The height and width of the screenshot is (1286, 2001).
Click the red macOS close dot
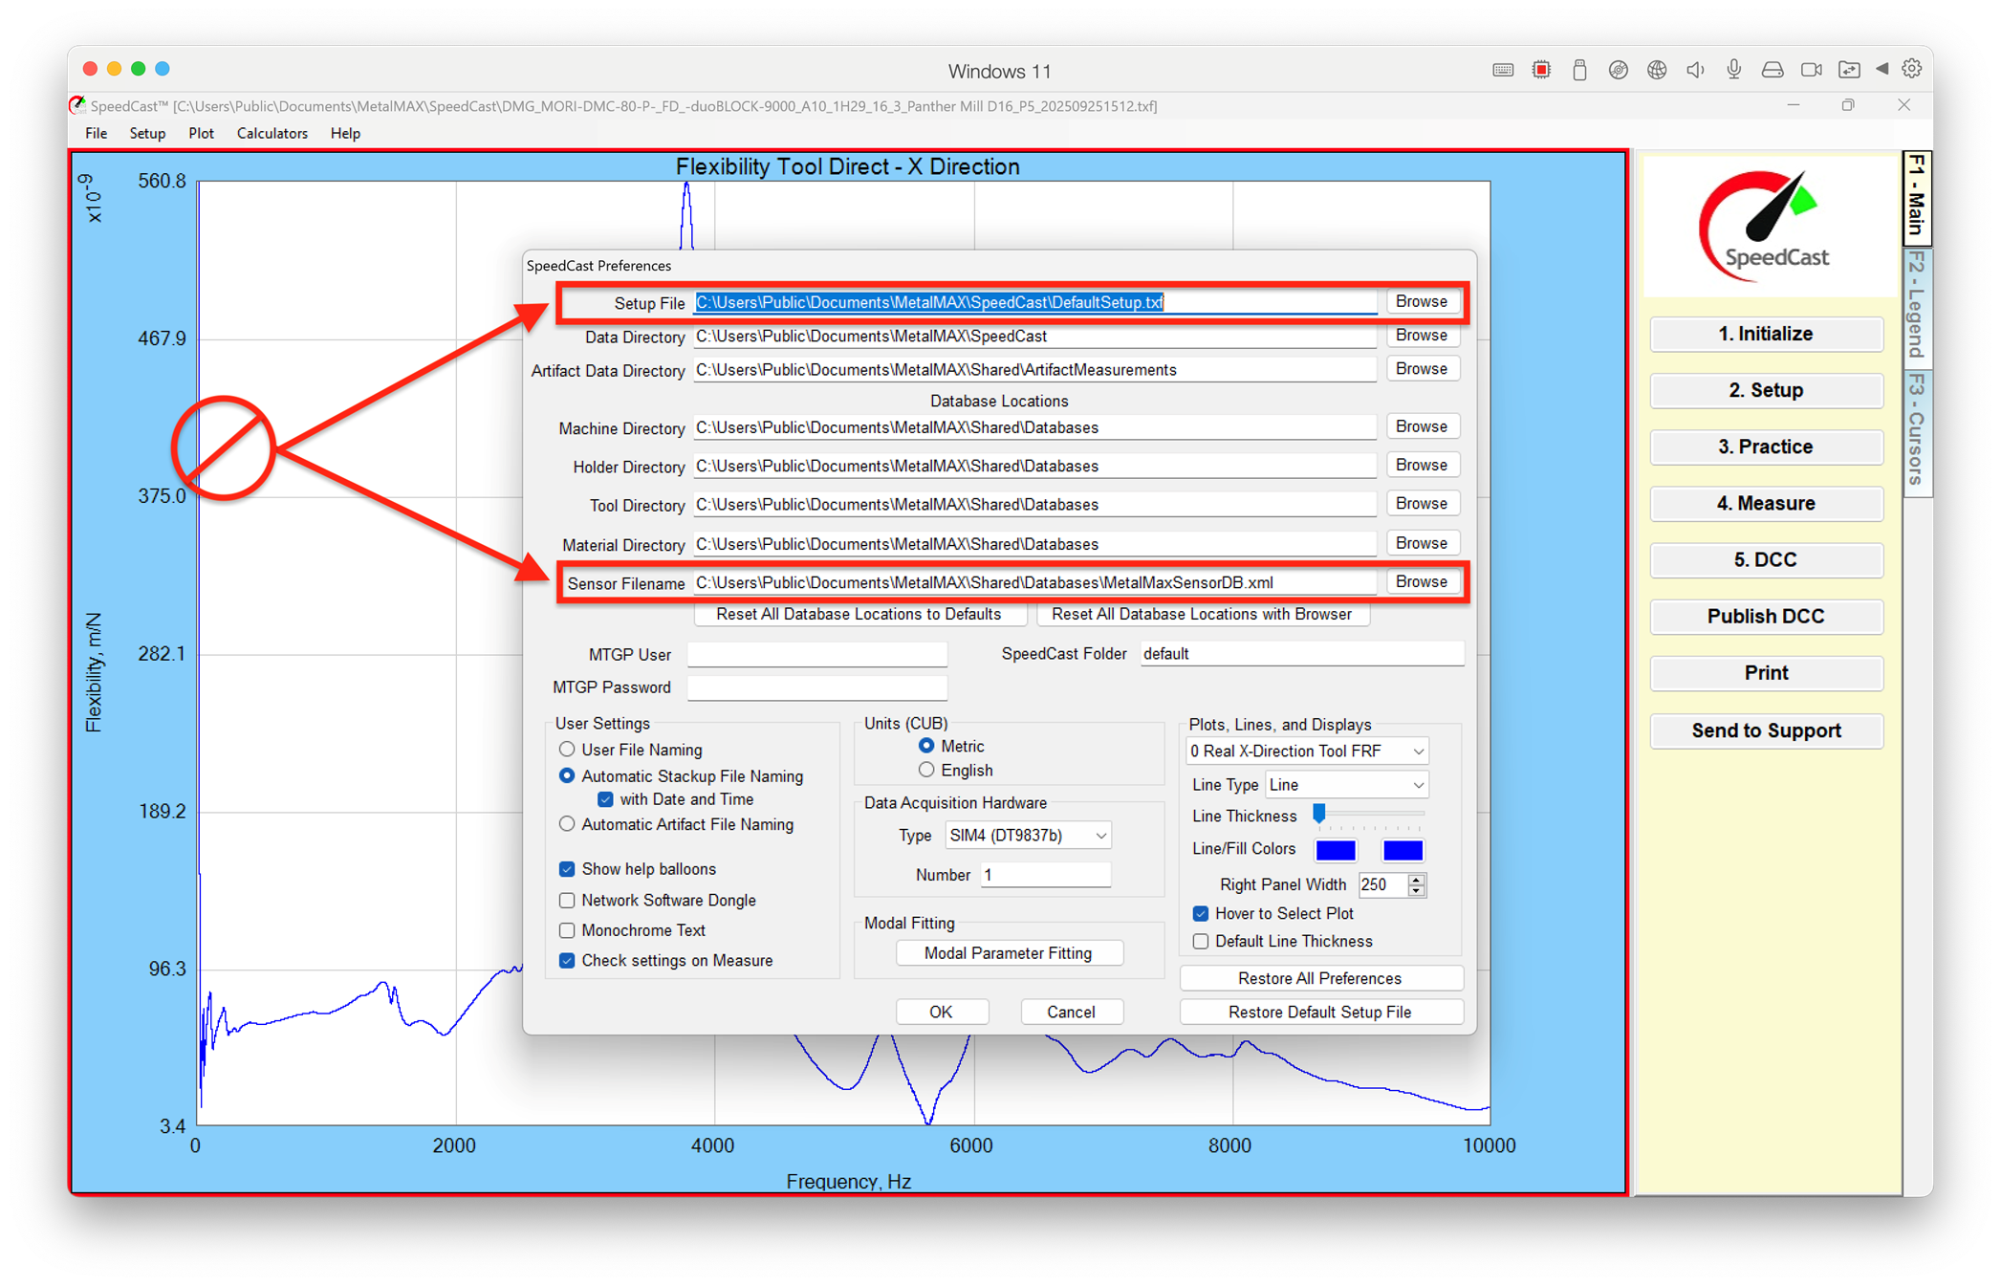[90, 69]
